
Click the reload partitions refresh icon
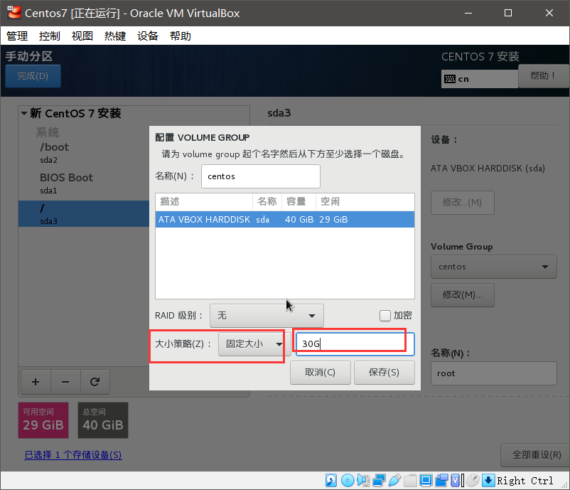pyautogui.click(x=95, y=382)
